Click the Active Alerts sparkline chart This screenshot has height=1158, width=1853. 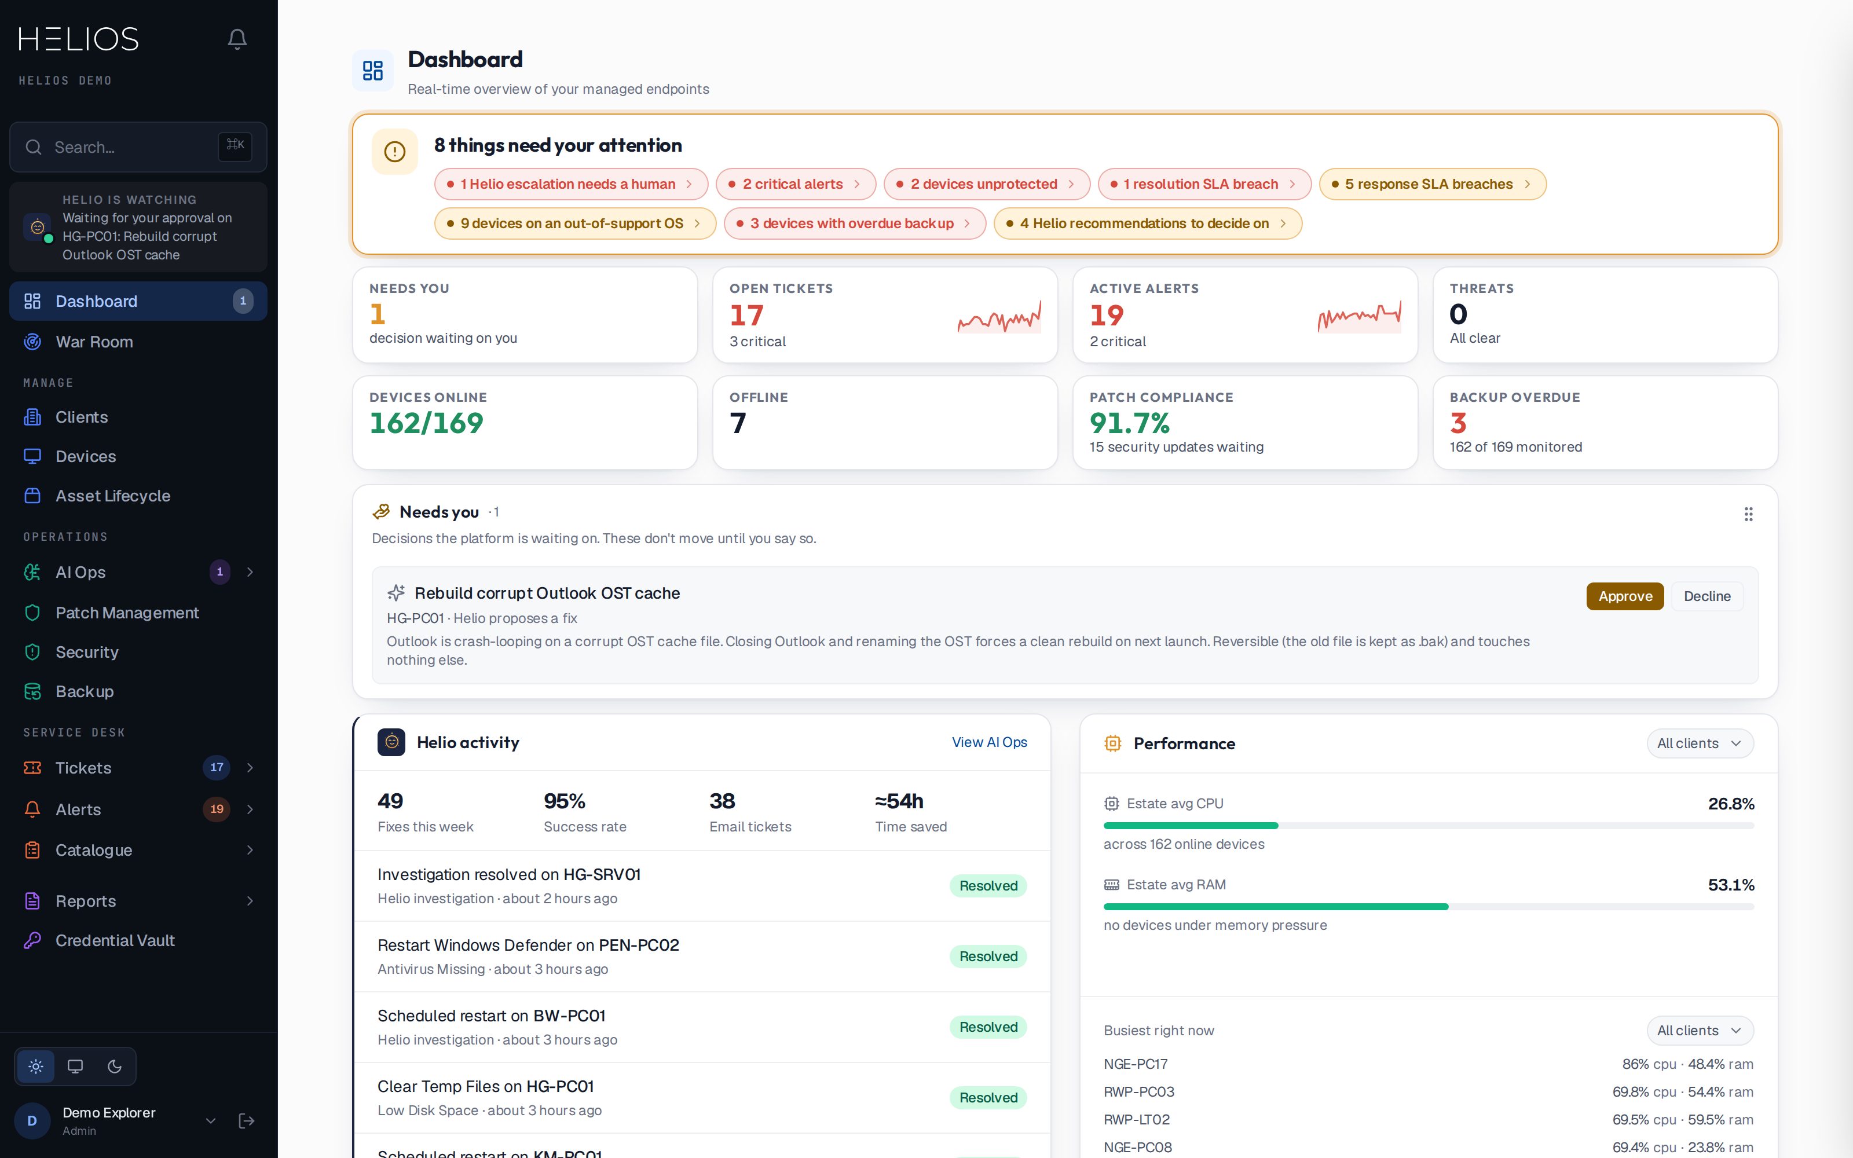coord(1359,316)
